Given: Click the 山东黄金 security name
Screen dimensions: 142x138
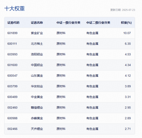Looking at the screenshot, I should (x=37, y=76).
